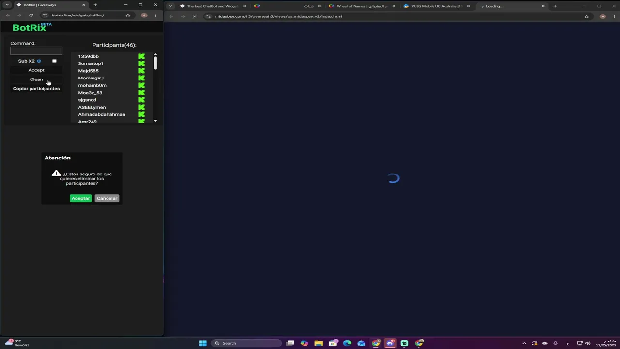Open tab search dropdown in BotRix window

click(7, 5)
